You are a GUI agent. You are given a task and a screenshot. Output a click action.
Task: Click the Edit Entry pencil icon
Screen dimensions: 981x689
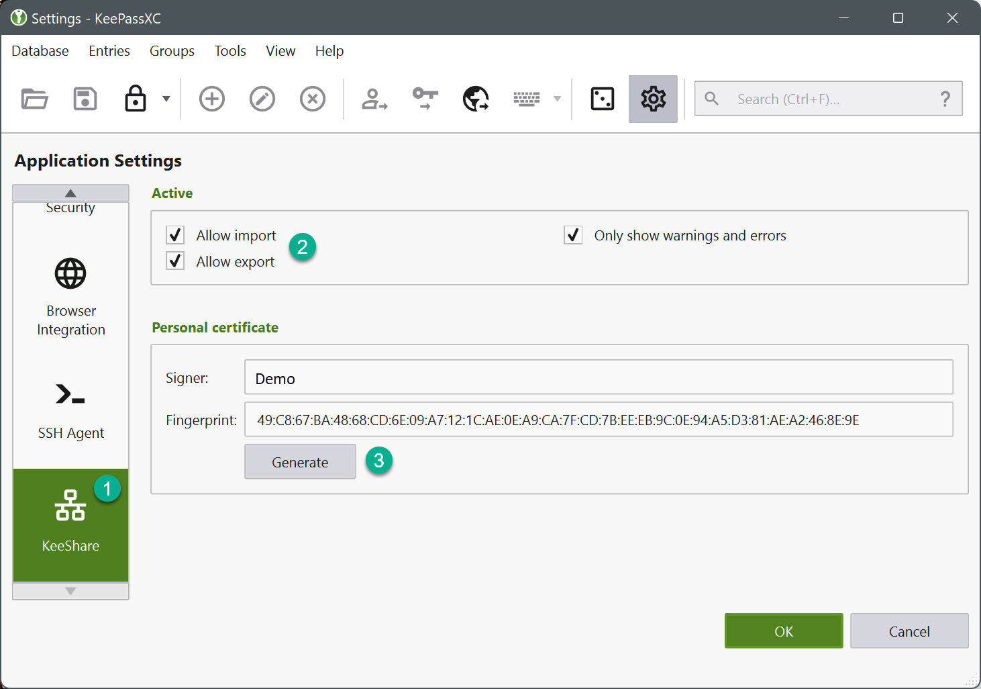click(262, 99)
